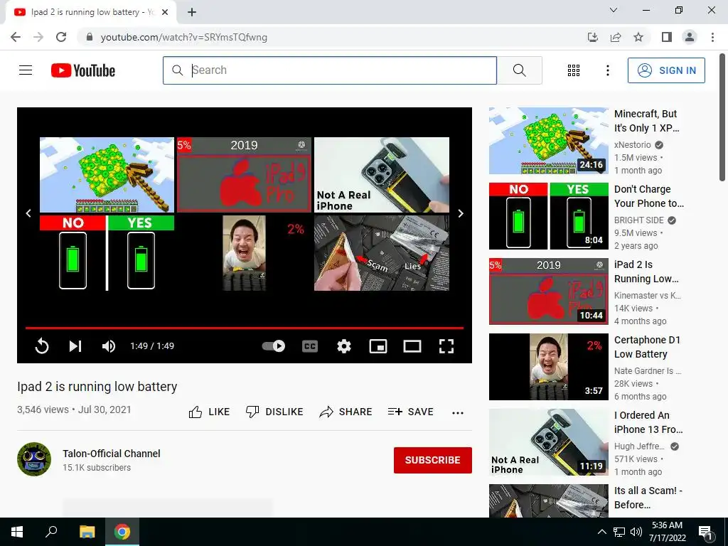This screenshot has height=546, width=728.
Task: Enter full screen mode
Action: click(x=446, y=346)
